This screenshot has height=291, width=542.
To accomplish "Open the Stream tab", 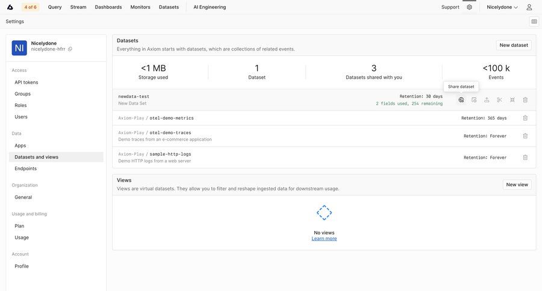I will [78, 7].
